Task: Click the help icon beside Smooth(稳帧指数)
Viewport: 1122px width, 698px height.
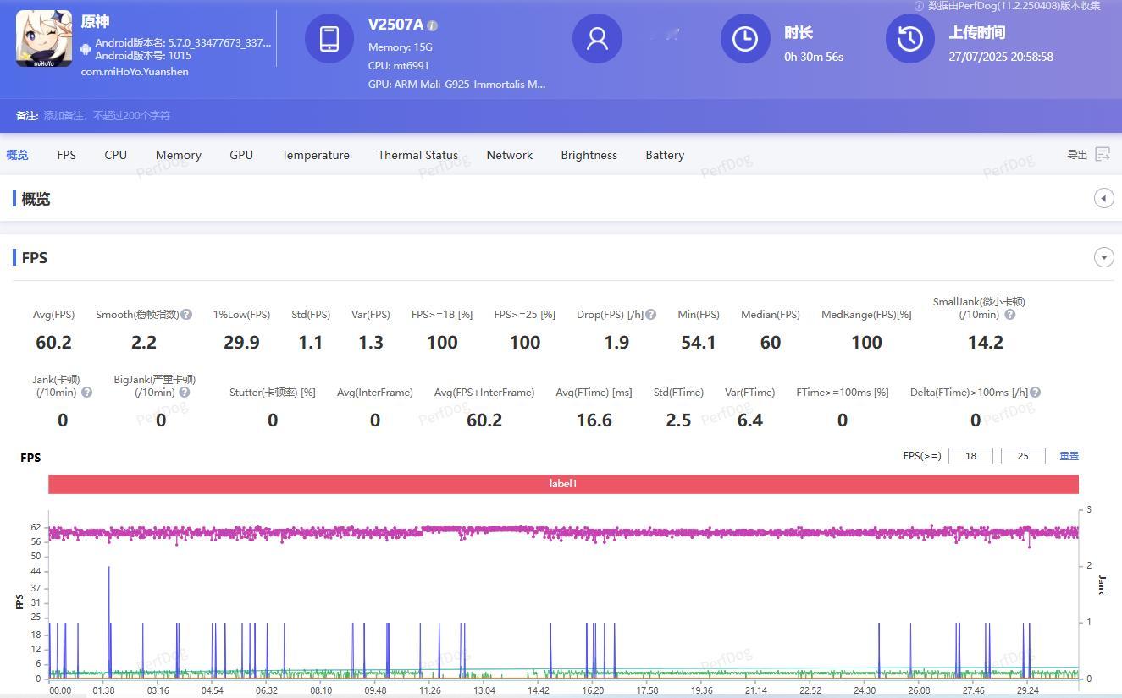Action: pyautogui.click(x=186, y=314)
